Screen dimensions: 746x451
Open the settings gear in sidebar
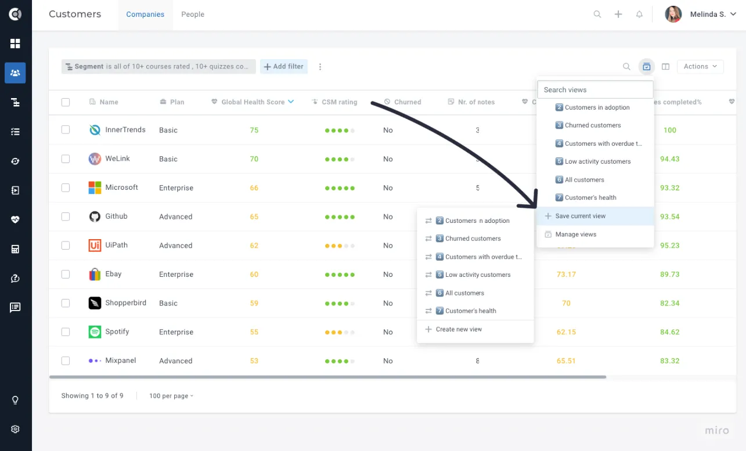(15, 429)
